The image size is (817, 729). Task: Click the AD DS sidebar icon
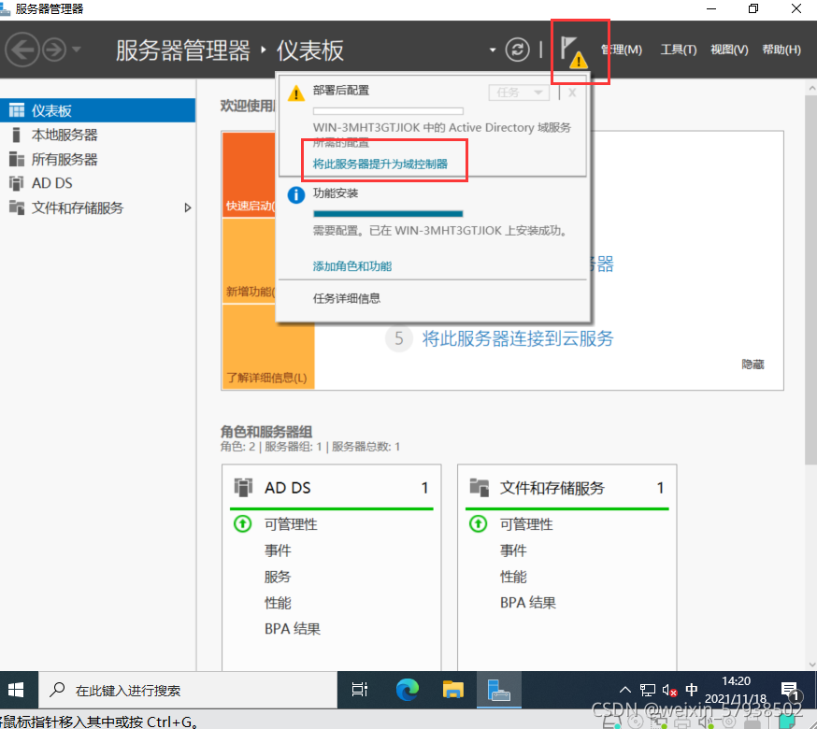tap(17, 183)
